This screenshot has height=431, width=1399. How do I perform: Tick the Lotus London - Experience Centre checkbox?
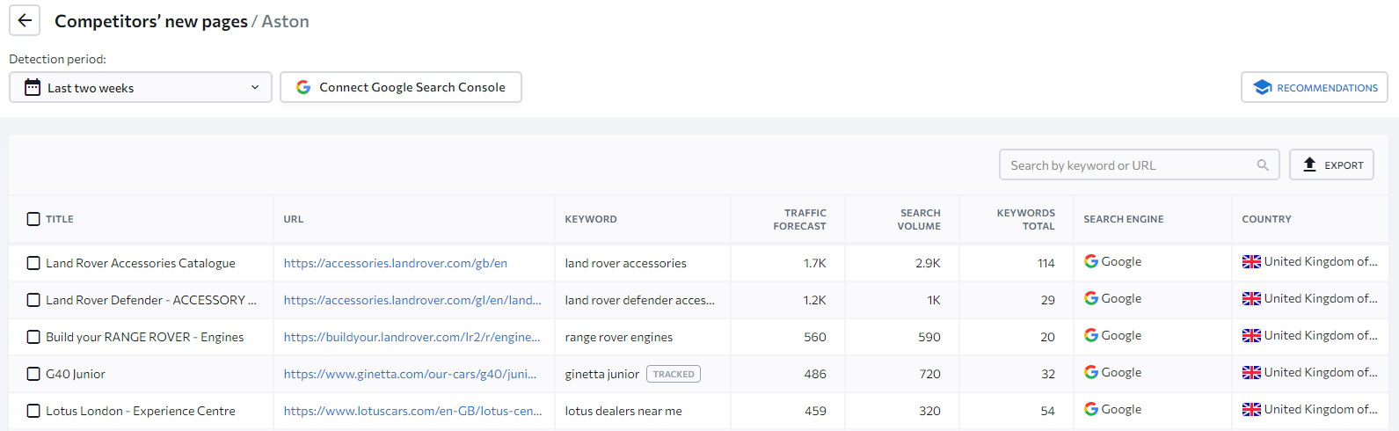(33, 411)
